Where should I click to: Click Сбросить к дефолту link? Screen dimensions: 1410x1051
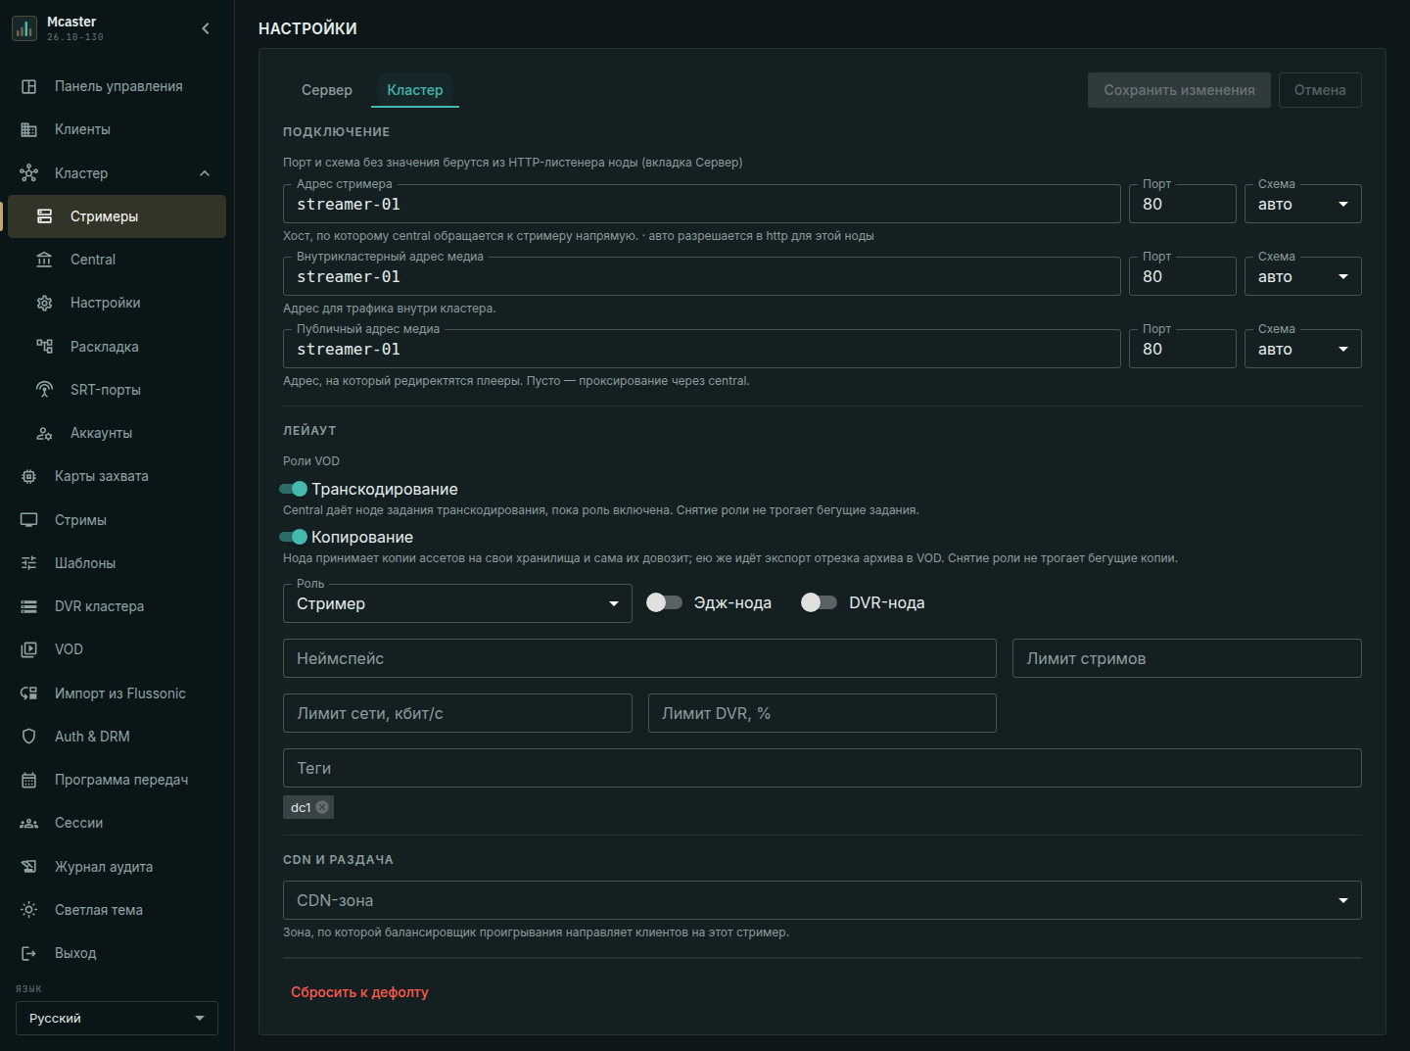pyautogui.click(x=359, y=992)
